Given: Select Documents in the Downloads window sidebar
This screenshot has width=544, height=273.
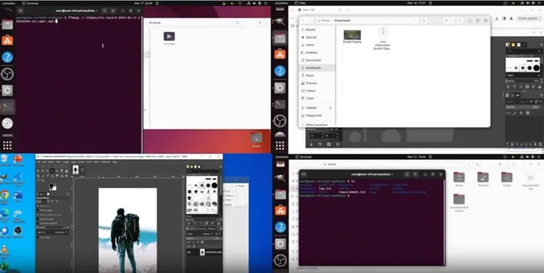Looking at the screenshot, I should (x=313, y=60).
